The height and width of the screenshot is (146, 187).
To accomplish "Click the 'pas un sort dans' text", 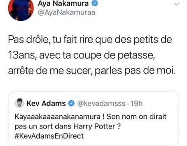I will [43, 127].
